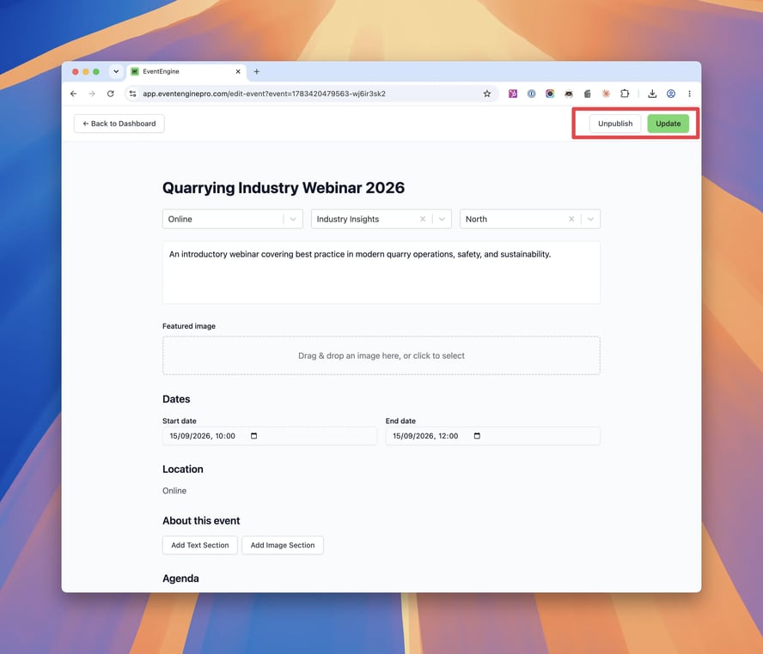Viewport: 763px width, 654px height.
Task: Click the Unpublish button
Action: [x=615, y=124]
